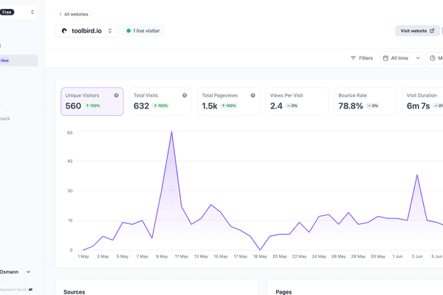This screenshot has width=443, height=295.
Task: Click the chevron arrow next to All time
Action: [x=418, y=58]
